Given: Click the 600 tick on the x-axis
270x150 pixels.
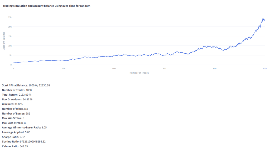Looking at the screenshot, I should [164, 69].
